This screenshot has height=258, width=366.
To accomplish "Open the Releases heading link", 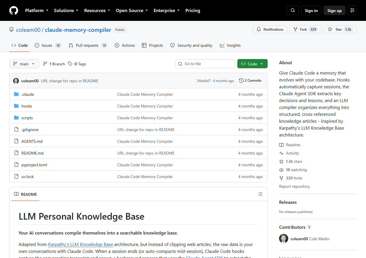I will pyautogui.click(x=288, y=202).
